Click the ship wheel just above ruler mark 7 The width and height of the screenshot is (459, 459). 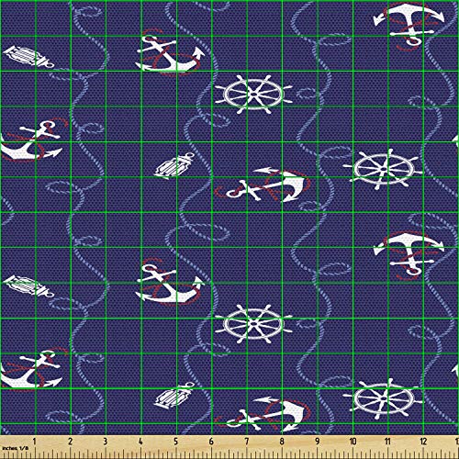pyautogui.click(x=253, y=324)
